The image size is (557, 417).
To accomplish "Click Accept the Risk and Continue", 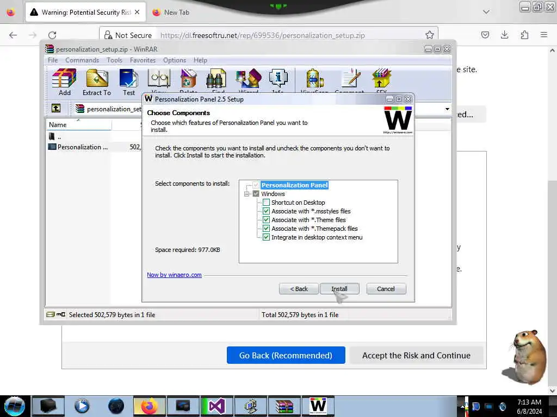I will pyautogui.click(x=416, y=355).
